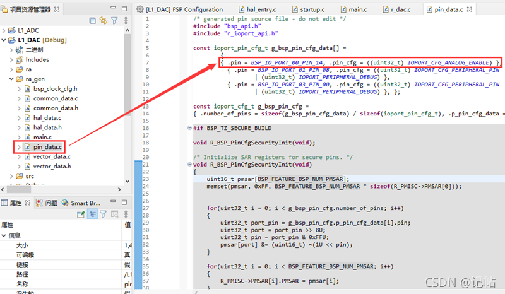Open project explorer view menu dots
Image resolution: width=505 pixels, height=294 pixels.
(x=126, y=21)
